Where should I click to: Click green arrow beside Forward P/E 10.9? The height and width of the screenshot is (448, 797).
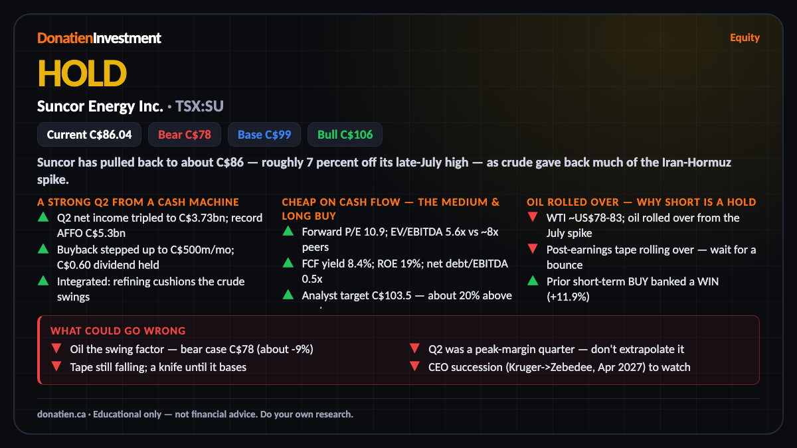[x=288, y=232]
